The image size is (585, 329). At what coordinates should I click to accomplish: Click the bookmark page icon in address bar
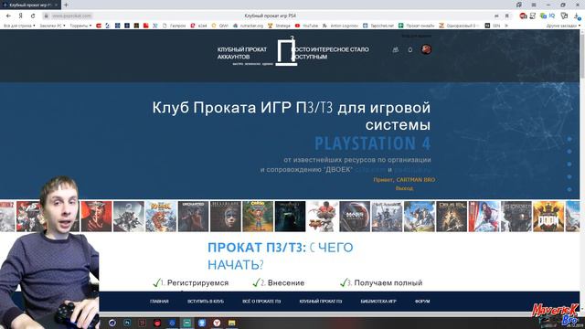(506, 16)
